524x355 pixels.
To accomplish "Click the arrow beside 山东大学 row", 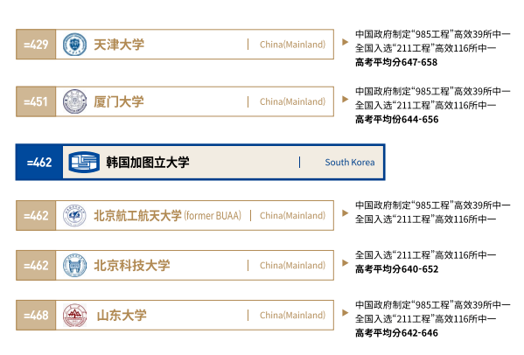I will (x=346, y=312).
